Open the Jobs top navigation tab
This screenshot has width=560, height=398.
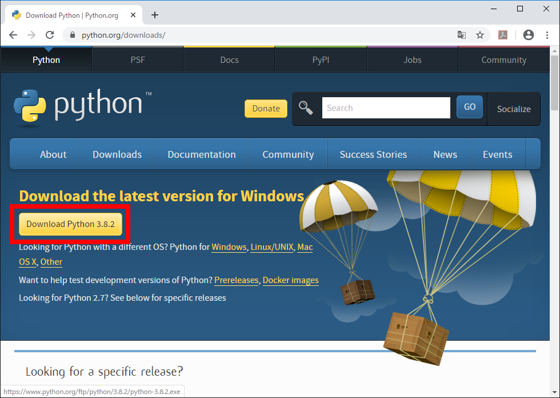(413, 59)
